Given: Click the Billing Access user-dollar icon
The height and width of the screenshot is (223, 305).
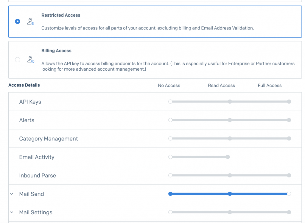Looking at the screenshot, I should pyautogui.click(x=31, y=59).
